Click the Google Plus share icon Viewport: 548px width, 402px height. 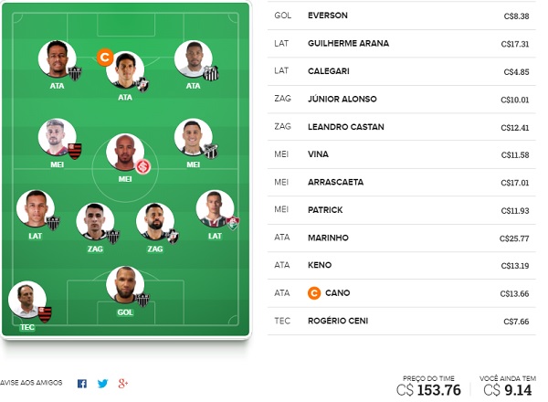coord(123,384)
